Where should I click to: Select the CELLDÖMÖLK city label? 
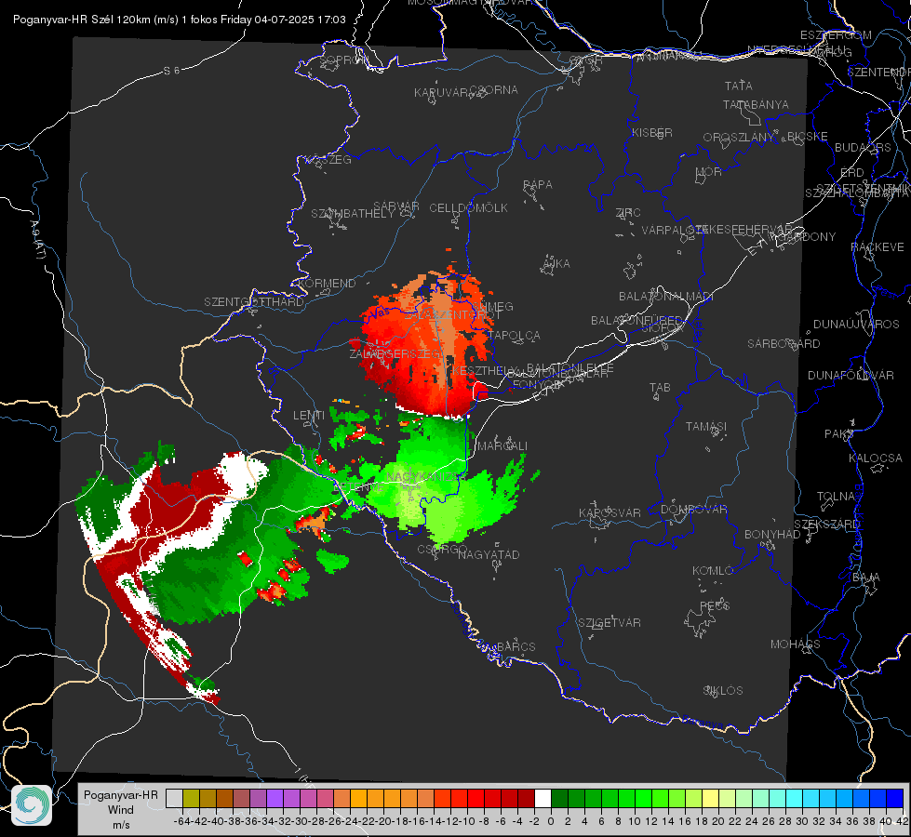[x=468, y=208]
